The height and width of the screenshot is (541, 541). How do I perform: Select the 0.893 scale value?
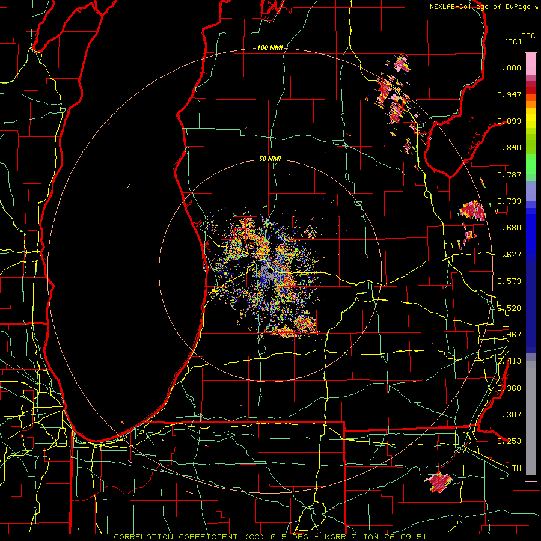pyautogui.click(x=509, y=121)
